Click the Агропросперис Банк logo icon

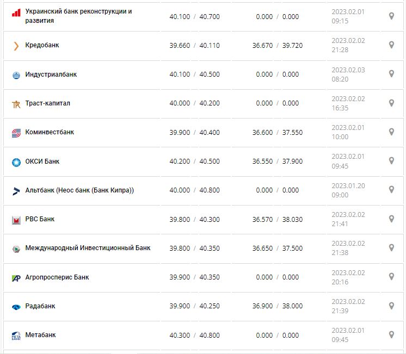[x=16, y=278]
